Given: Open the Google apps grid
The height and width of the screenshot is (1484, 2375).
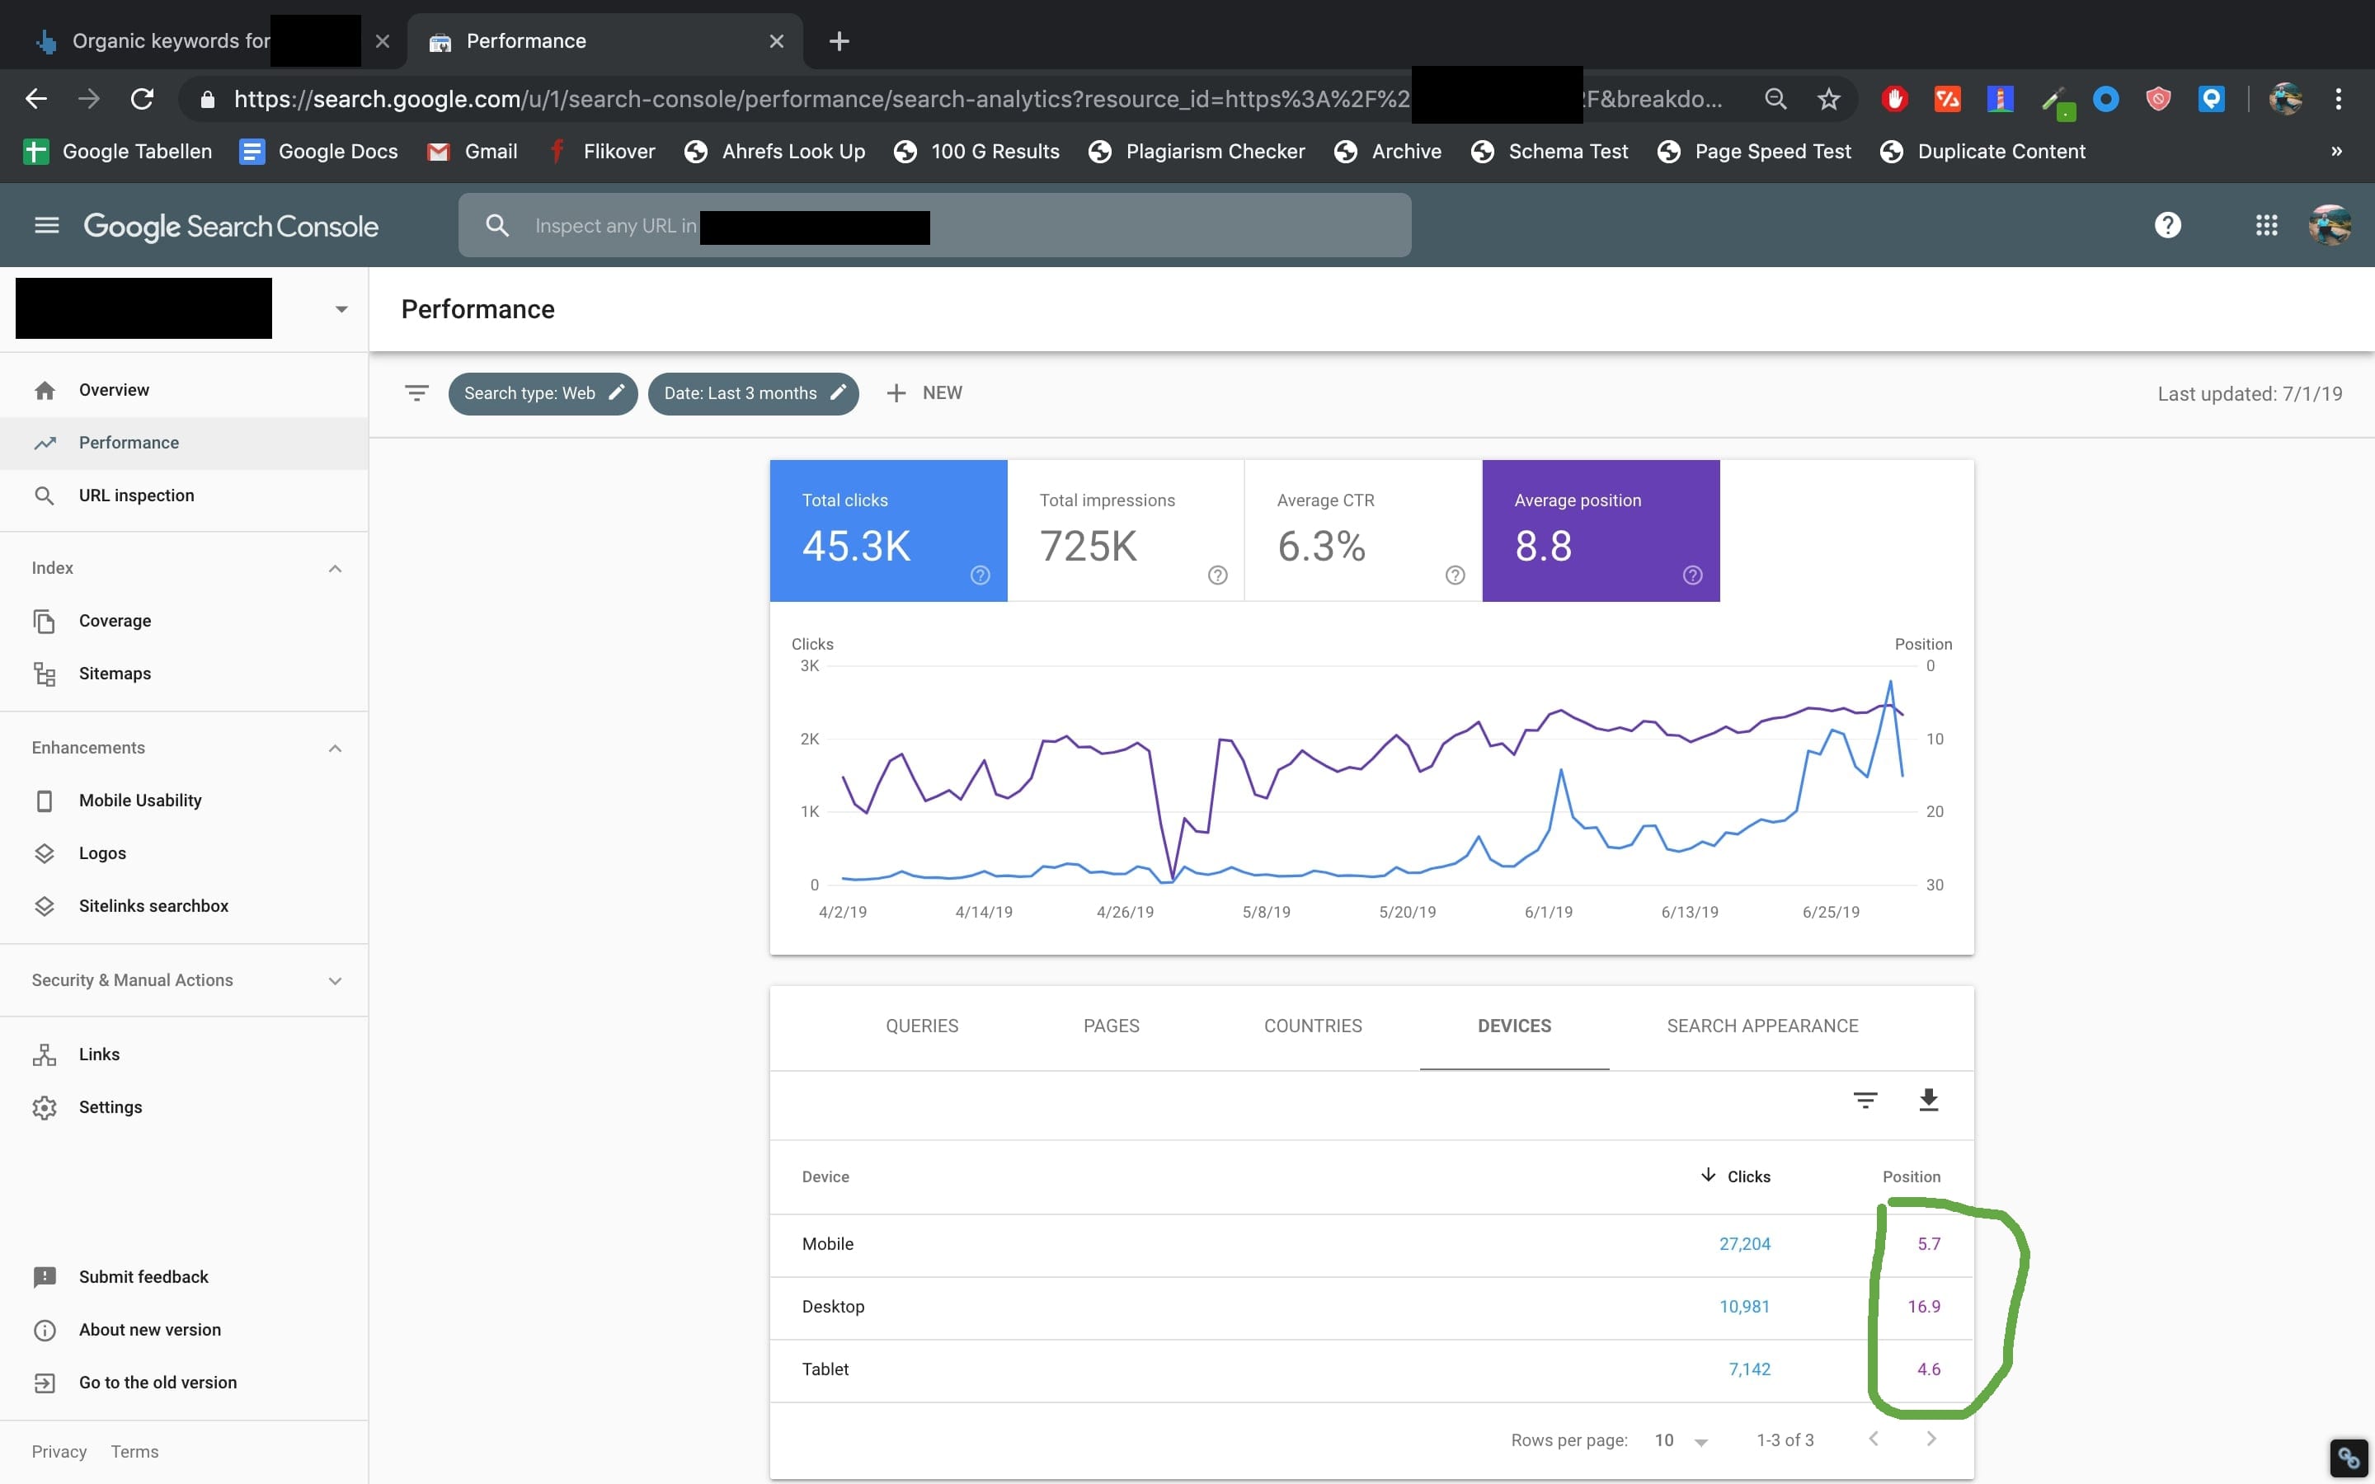Looking at the screenshot, I should [2266, 226].
